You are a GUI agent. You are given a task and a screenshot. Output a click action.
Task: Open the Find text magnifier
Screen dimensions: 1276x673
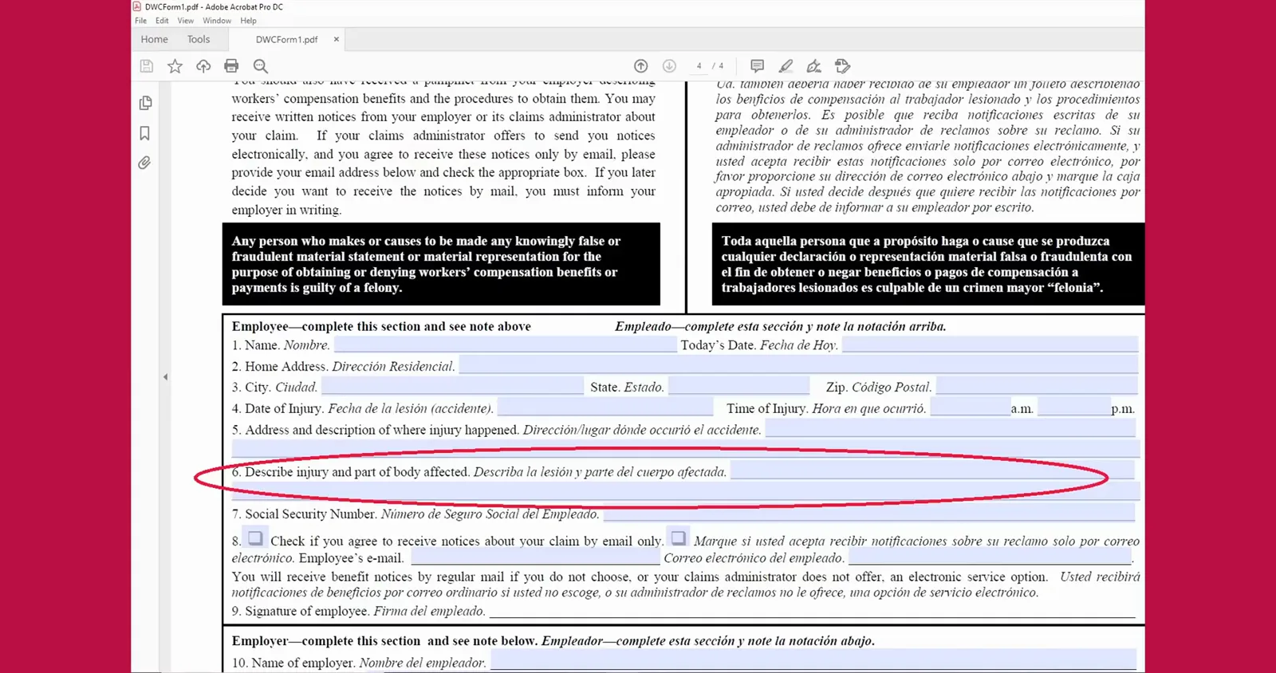click(261, 66)
